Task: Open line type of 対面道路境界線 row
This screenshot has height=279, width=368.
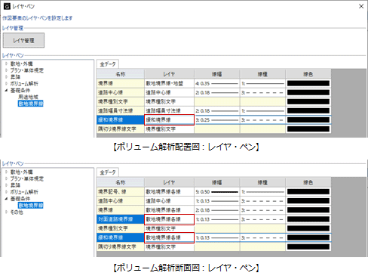Action: coord(262,219)
